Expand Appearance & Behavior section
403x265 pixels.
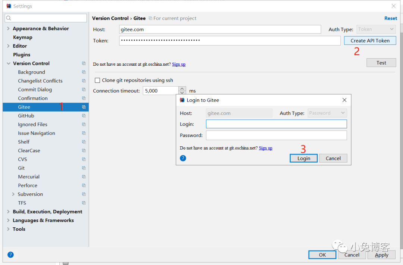click(x=8, y=28)
